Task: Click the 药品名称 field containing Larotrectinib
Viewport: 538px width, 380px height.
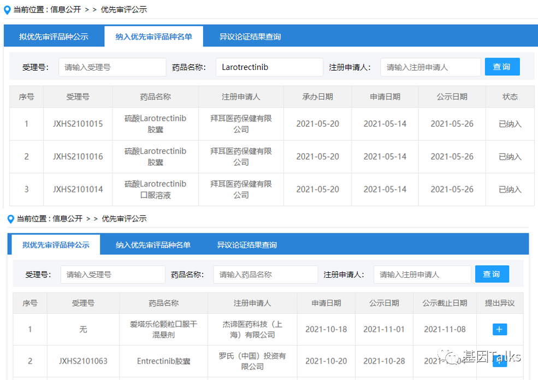Action: point(269,67)
